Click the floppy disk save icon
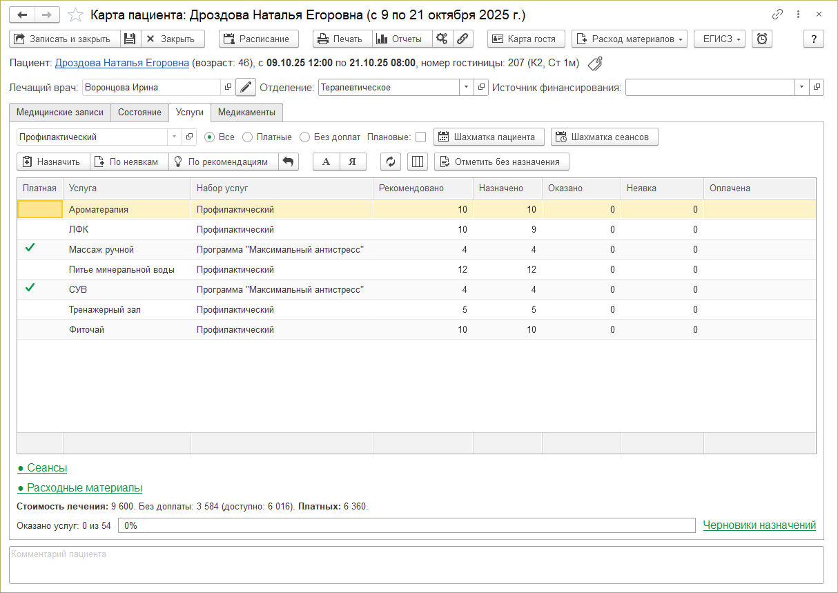This screenshot has width=838, height=593. pos(130,39)
